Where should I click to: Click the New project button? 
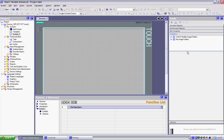pos(5,9)
